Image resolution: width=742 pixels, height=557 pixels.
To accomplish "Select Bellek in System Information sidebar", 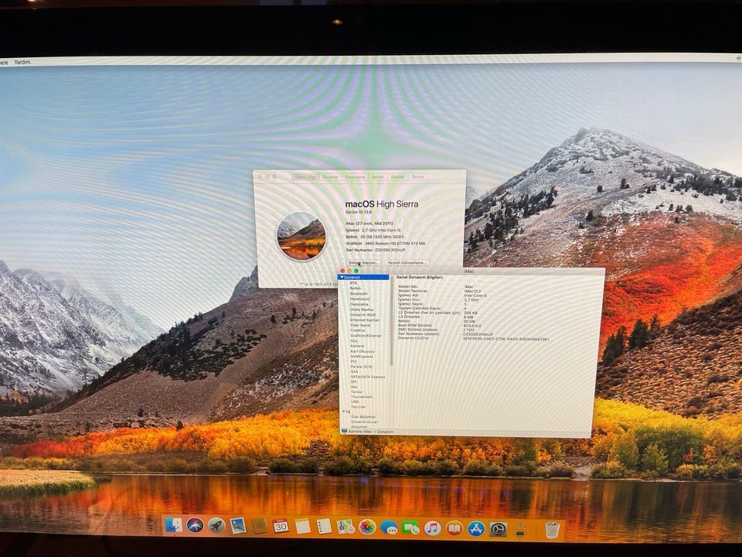I will click(x=355, y=289).
